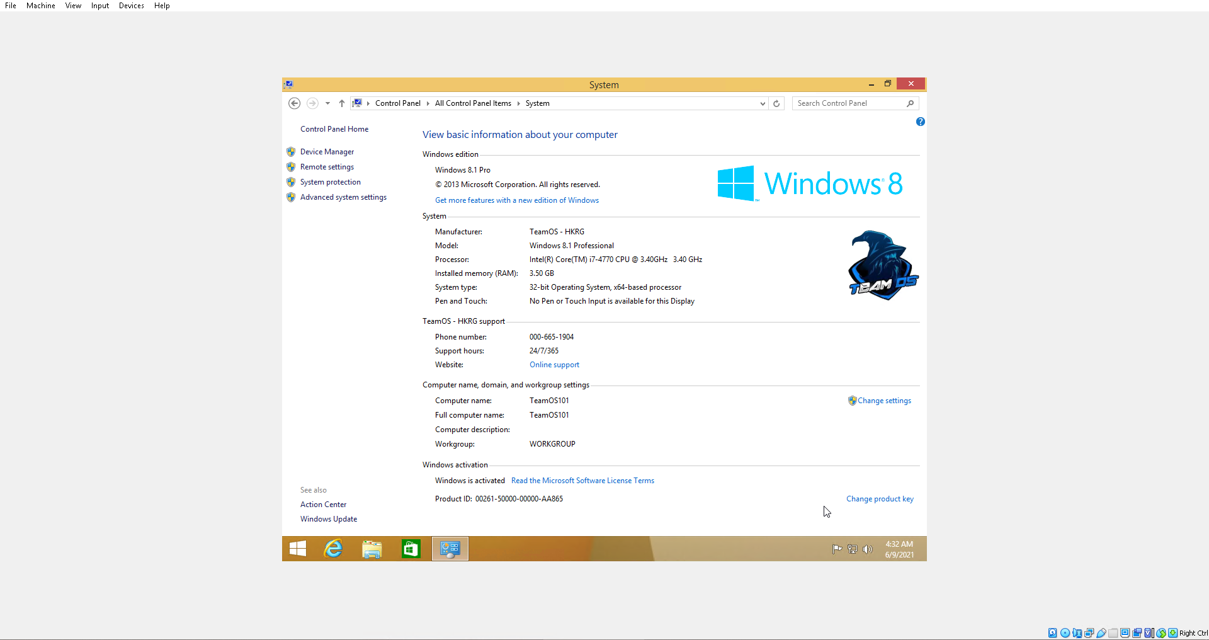Click the video recording status icon
1209x640 pixels.
coord(1137,633)
